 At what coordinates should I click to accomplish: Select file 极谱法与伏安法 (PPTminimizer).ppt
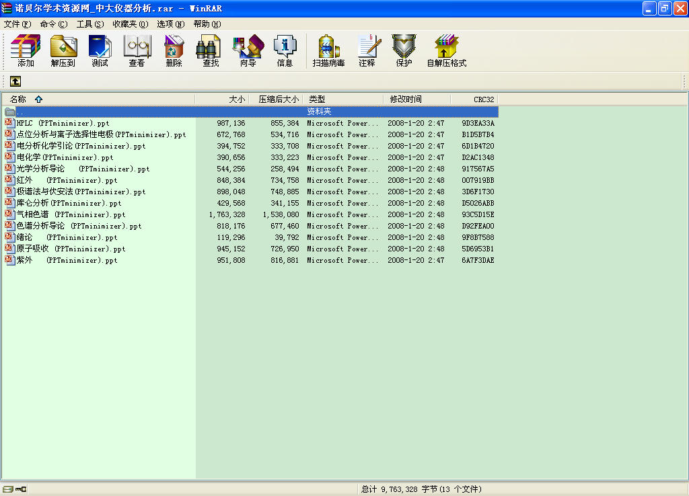coord(81,192)
